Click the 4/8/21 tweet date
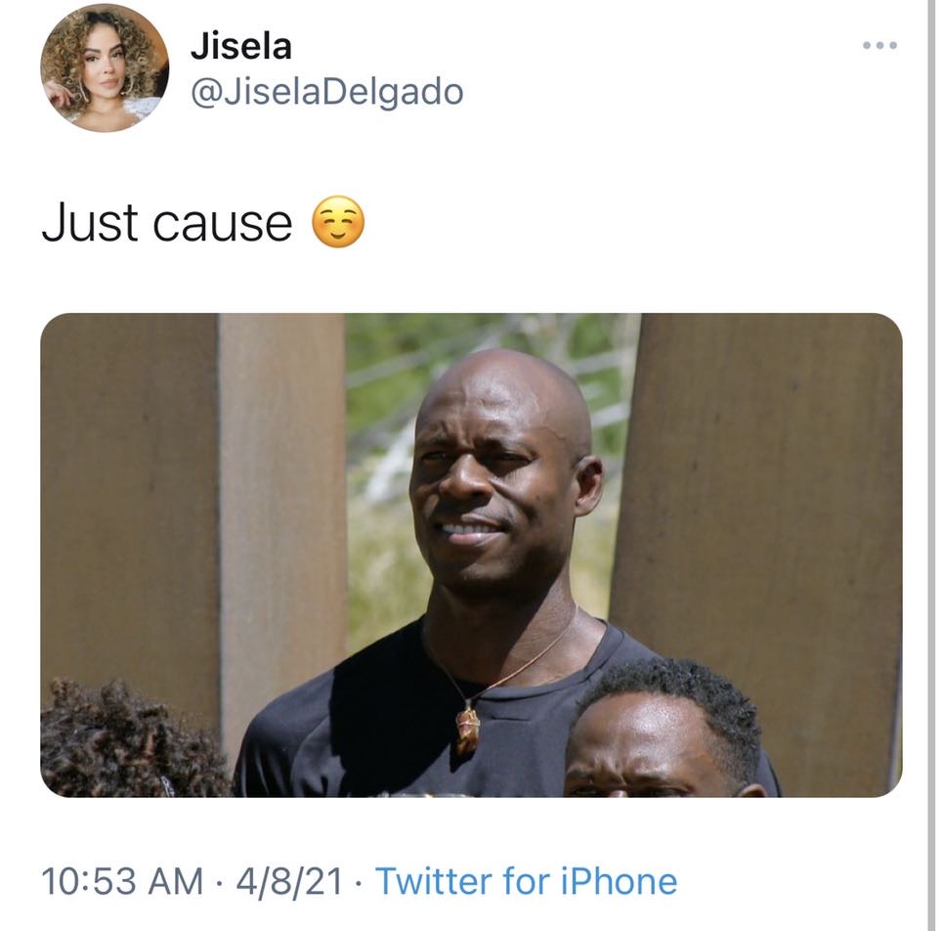The width and height of the screenshot is (942, 931). 289,881
